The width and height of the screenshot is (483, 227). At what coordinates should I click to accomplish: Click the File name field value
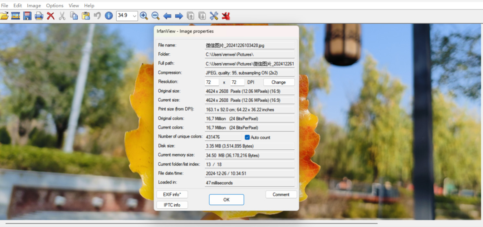click(250, 46)
